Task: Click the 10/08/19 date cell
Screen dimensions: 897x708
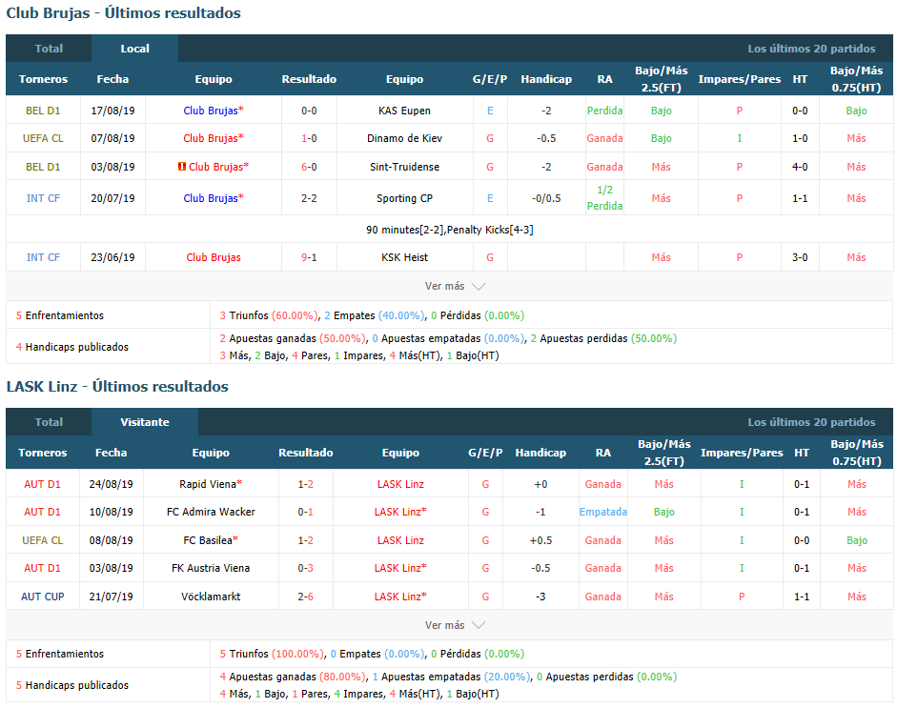Action: point(111,512)
